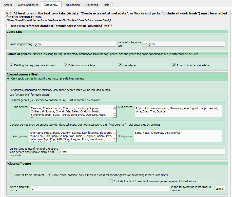Click the classical Sub-genres text box
Viewport: 232px width, 197px height.
click(x=178, y=111)
